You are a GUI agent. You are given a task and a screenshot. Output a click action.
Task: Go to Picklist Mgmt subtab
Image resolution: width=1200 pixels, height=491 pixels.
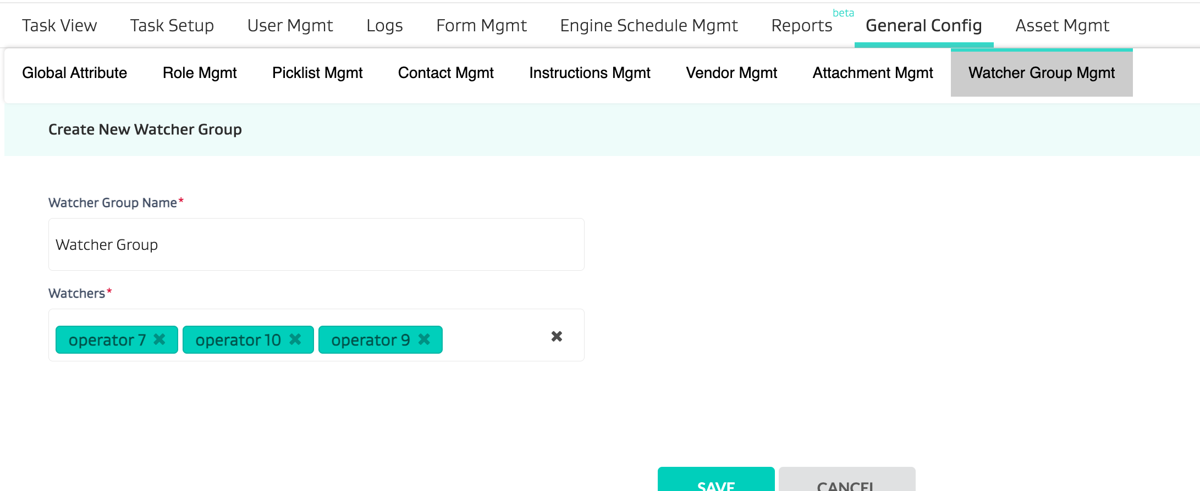pyautogui.click(x=317, y=72)
